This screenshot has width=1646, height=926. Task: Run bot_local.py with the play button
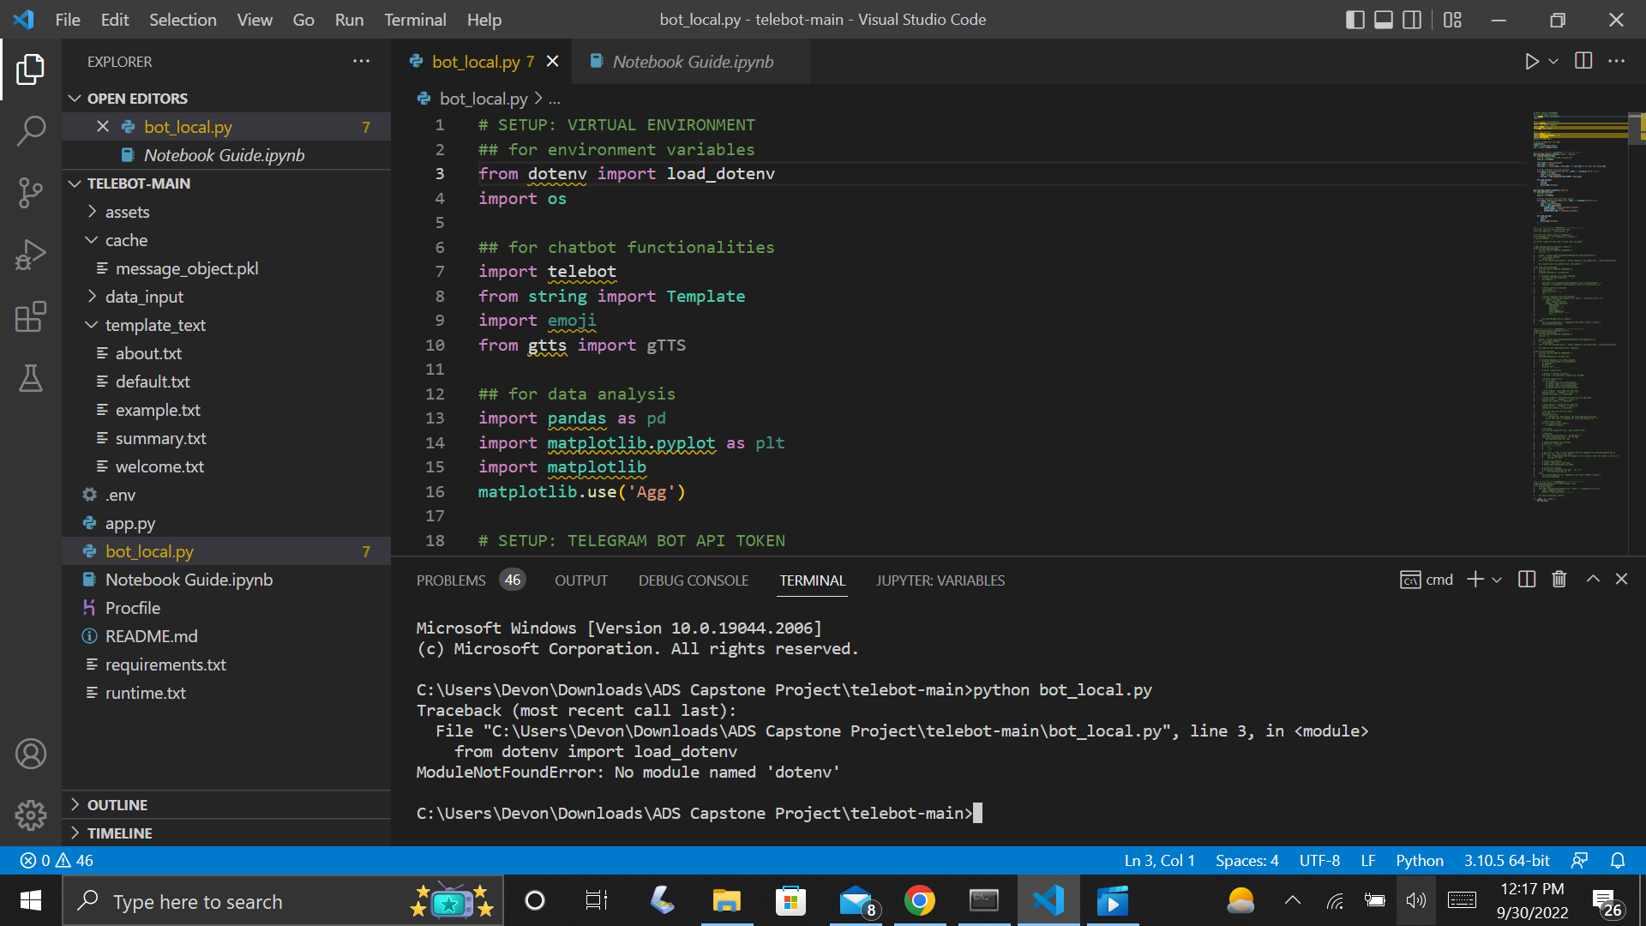pyautogui.click(x=1532, y=61)
